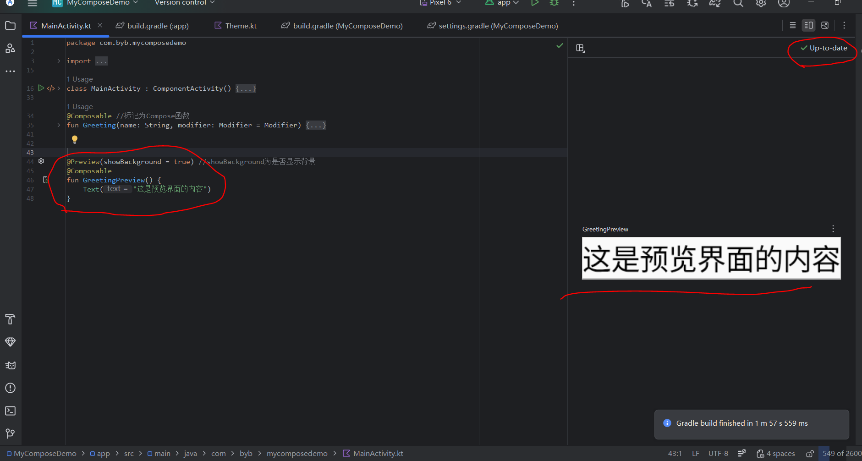Viewport: 862px width, 461px height.
Task: Expand the collapsed import ellipsis placeholder
Action: 101,61
